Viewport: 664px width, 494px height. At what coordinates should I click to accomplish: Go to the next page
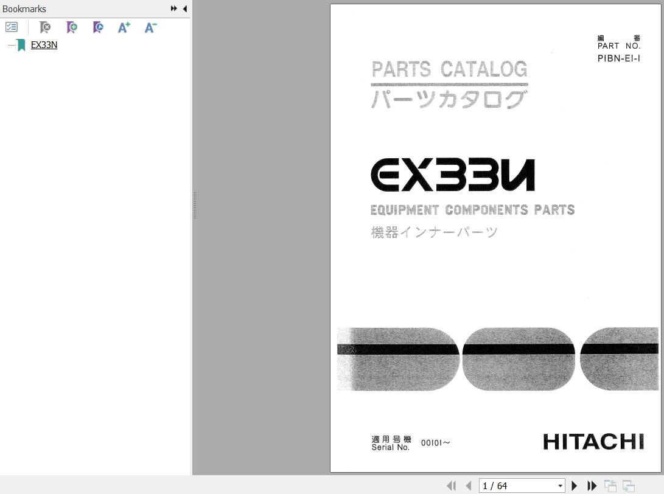click(x=574, y=485)
